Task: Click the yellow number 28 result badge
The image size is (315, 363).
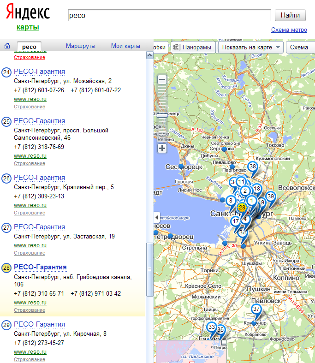Action: tap(6, 268)
